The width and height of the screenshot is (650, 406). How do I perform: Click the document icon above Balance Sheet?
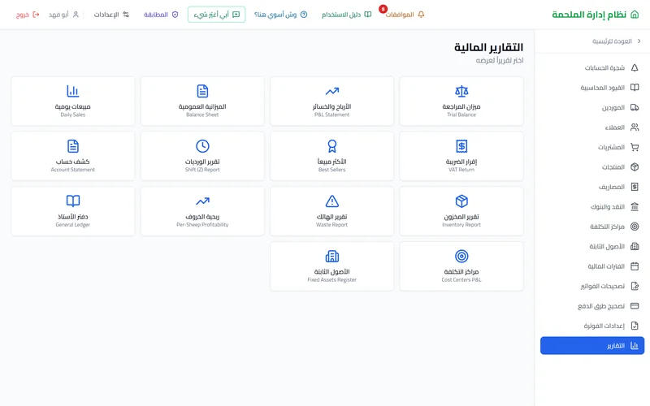click(202, 91)
